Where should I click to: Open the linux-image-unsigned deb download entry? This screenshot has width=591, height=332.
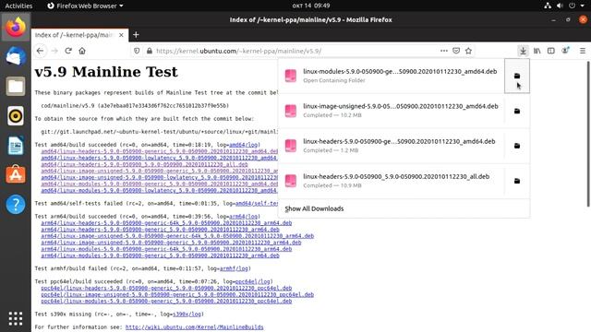pyautogui.click(x=392, y=111)
